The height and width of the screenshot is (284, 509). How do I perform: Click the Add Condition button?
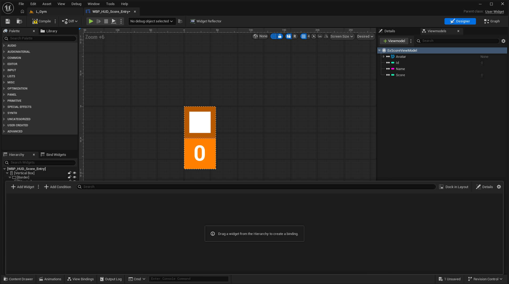click(58, 187)
